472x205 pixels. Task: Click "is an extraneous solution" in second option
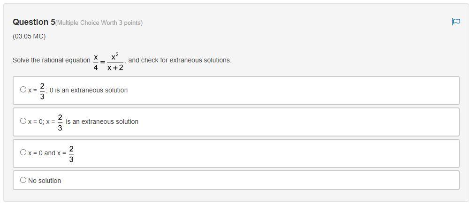click(102, 121)
